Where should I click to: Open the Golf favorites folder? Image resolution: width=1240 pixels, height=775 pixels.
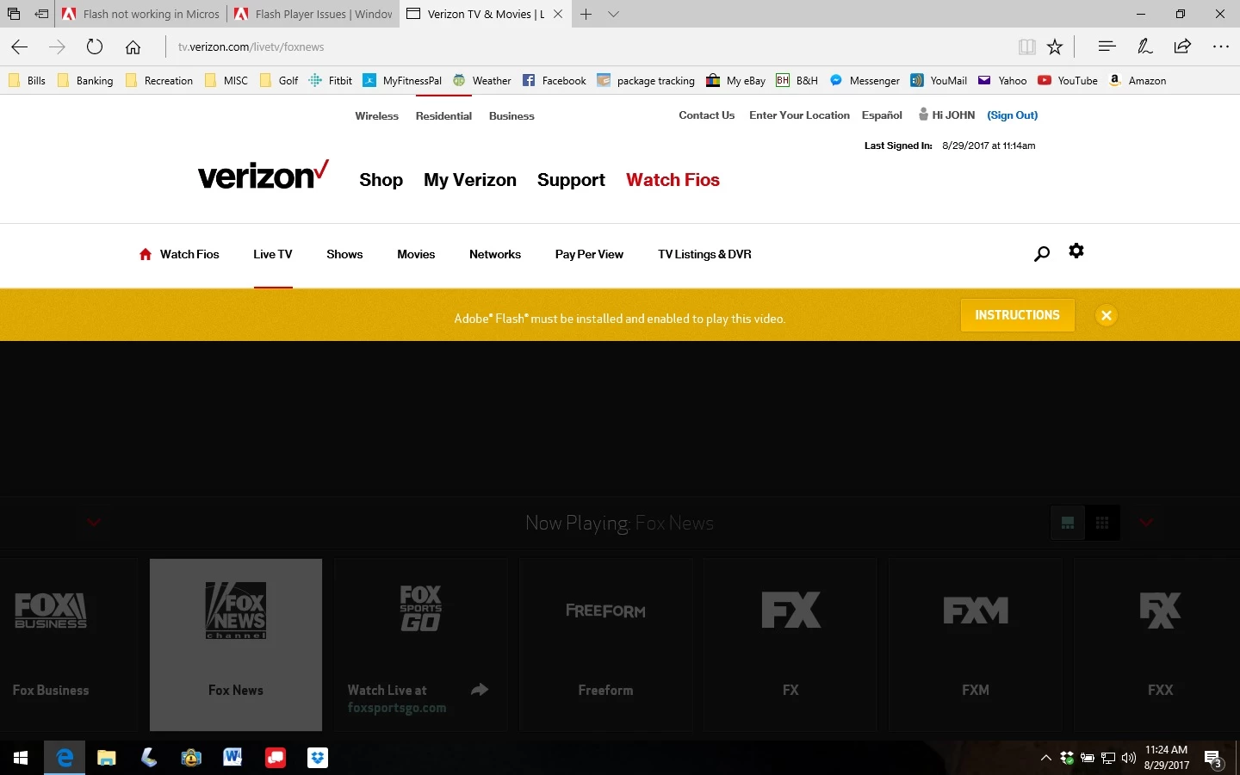pos(279,81)
